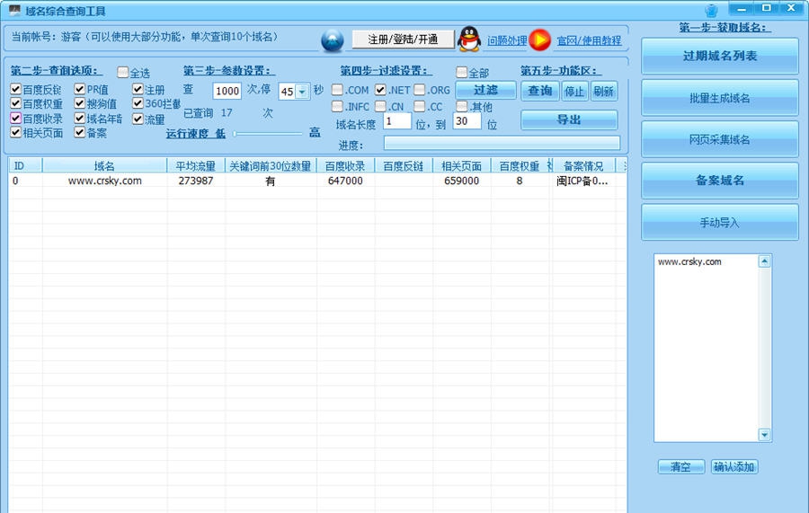Open the pause seconds dropdown showing 45
The height and width of the screenshot is (513, 809).
click(301, 92)
